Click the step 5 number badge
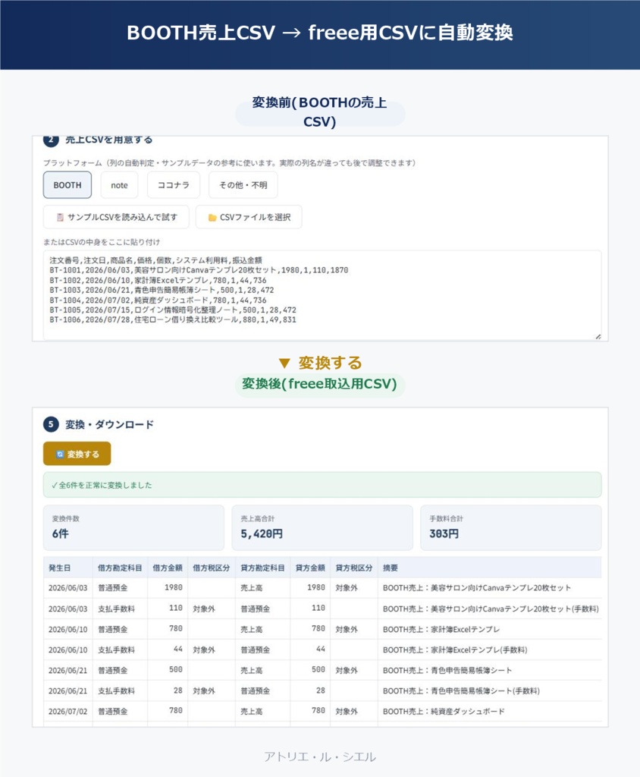Screen dimensions: 640x777 [x=51, y=424]
